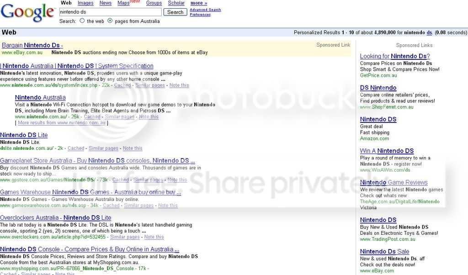Open the Preferences link
Viewport: 468px width, 275px height.
point(200,15)
